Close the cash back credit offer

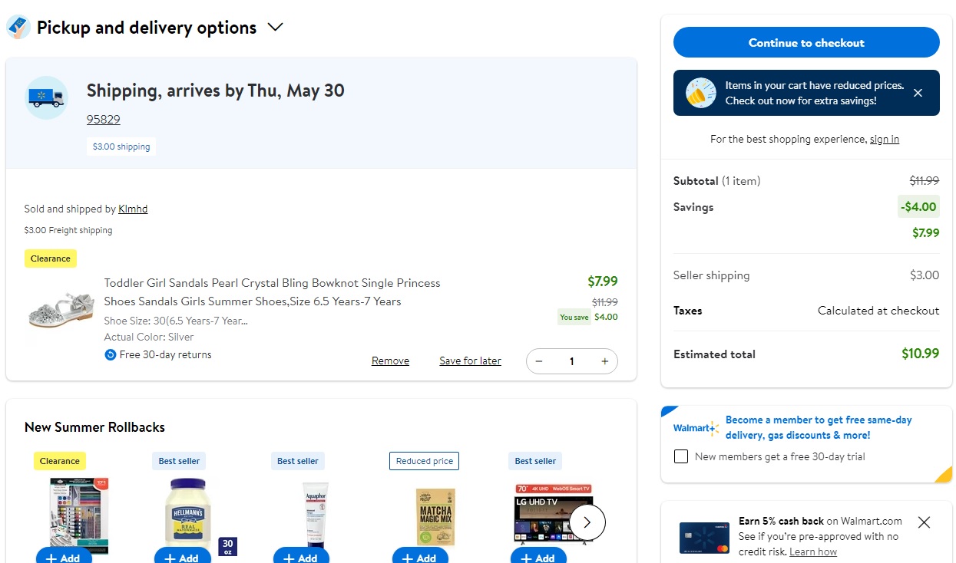coord(924,522)
